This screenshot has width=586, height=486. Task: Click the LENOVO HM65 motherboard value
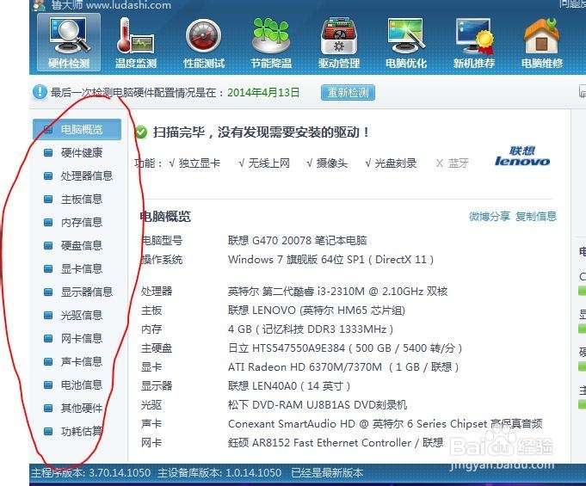317,310
